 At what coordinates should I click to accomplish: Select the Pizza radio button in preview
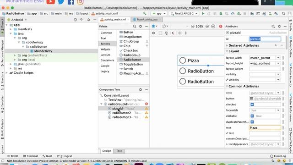coord(201,60)
